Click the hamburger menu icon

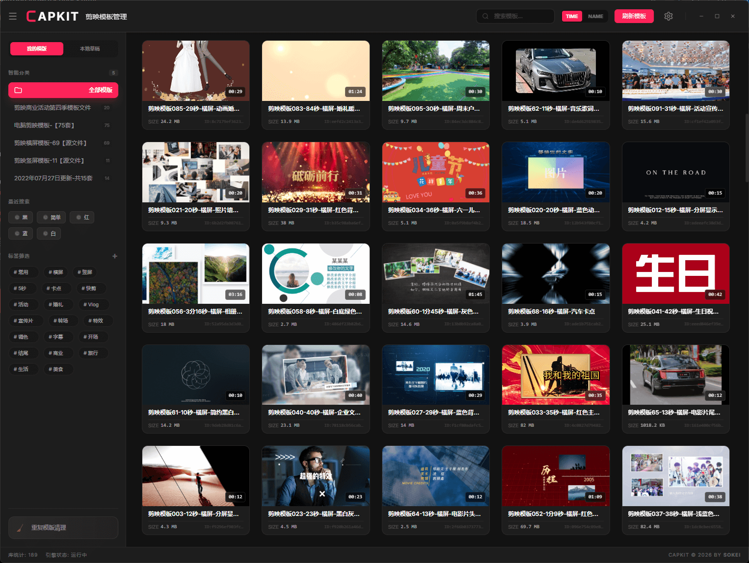[x=13, y=16]
